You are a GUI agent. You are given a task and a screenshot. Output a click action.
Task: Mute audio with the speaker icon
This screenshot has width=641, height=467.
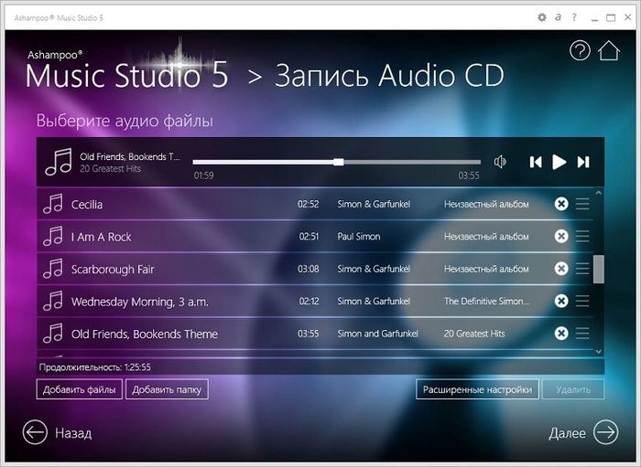[500, 162]
